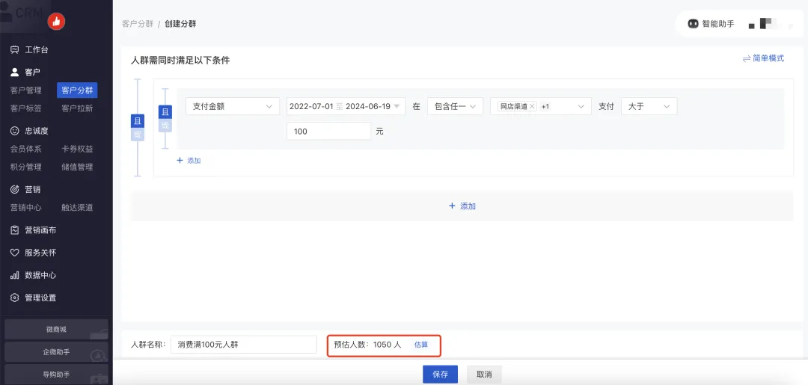Open 数据中心 bar chart icon
Image resolution: width=808 pixels, height=385 pixels.
pyautogui.click(x=14, y=275)
